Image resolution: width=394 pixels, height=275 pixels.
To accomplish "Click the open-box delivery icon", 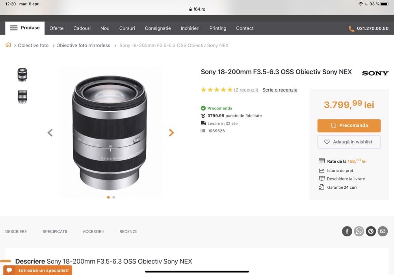I will pyautogui.click(x=322, y=178).
